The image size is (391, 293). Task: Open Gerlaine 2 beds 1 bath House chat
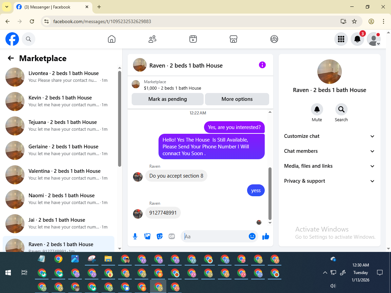pyautogui.click(x=59, y=150)
